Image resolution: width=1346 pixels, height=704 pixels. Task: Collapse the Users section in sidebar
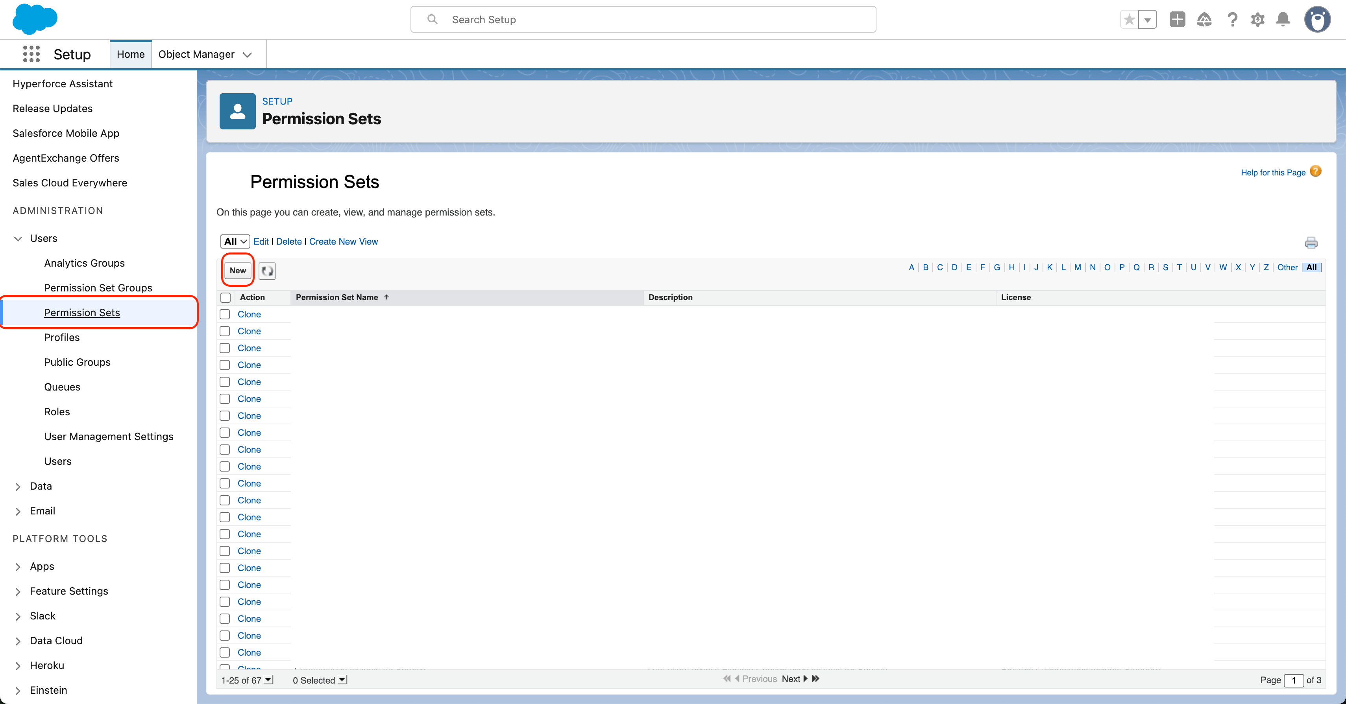(x=18, y=239)
